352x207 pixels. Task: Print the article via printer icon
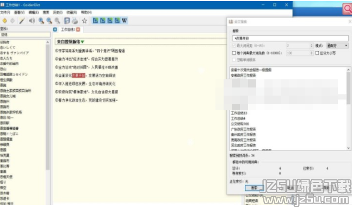tap(75, 21)
